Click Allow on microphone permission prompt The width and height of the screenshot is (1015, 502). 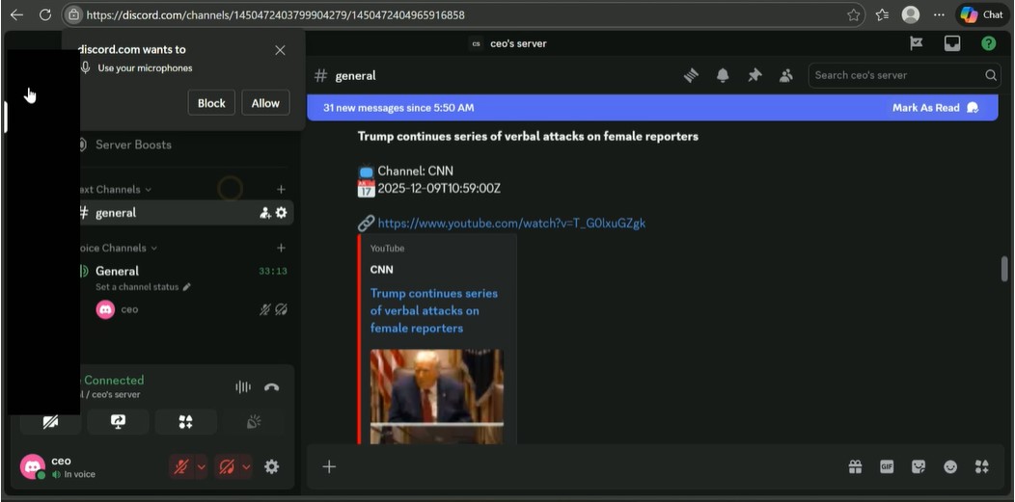click(x=265, y=103)
